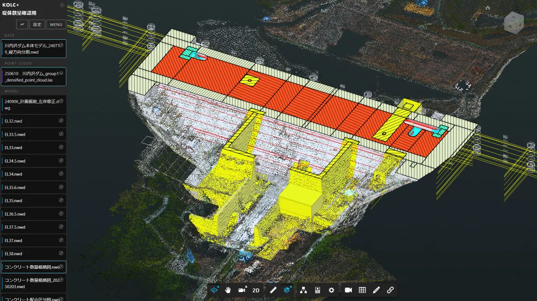The width and height of the screenshot is (537, 301).
Task: Click compass icon for 240906_計画掘削 dwg
Action: pos(61,100)
